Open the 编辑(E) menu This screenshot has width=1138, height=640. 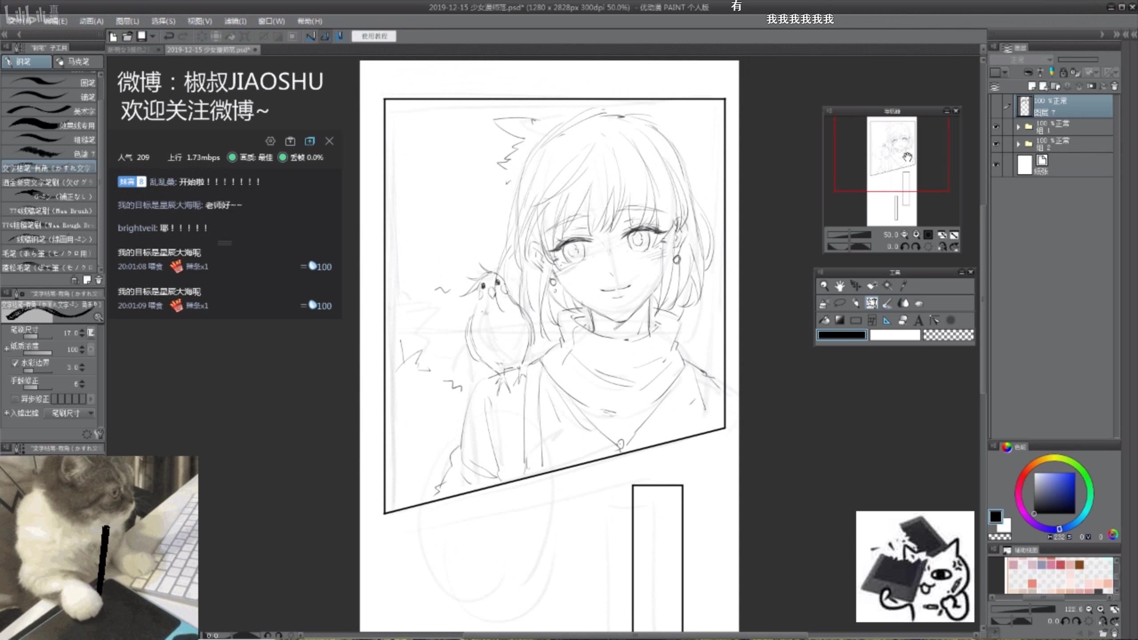[x=56, y=21]
